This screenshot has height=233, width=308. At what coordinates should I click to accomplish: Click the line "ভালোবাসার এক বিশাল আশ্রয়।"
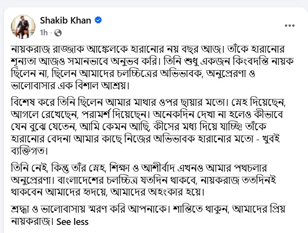pyautogui.click(x=71, y=86)
